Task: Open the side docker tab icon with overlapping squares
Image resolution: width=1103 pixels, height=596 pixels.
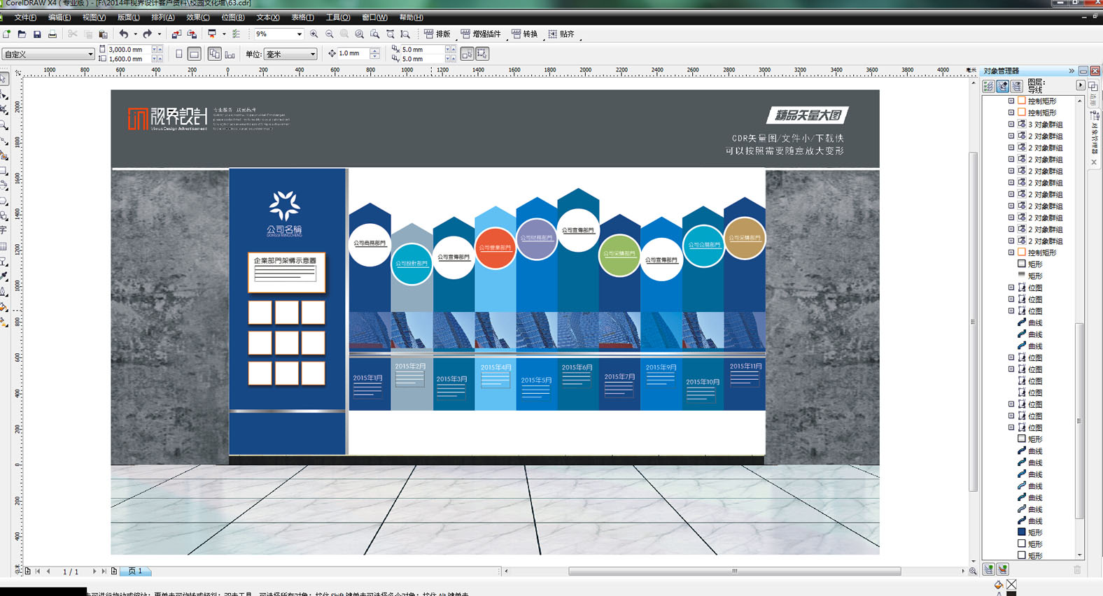Action: coord(1093,85)
